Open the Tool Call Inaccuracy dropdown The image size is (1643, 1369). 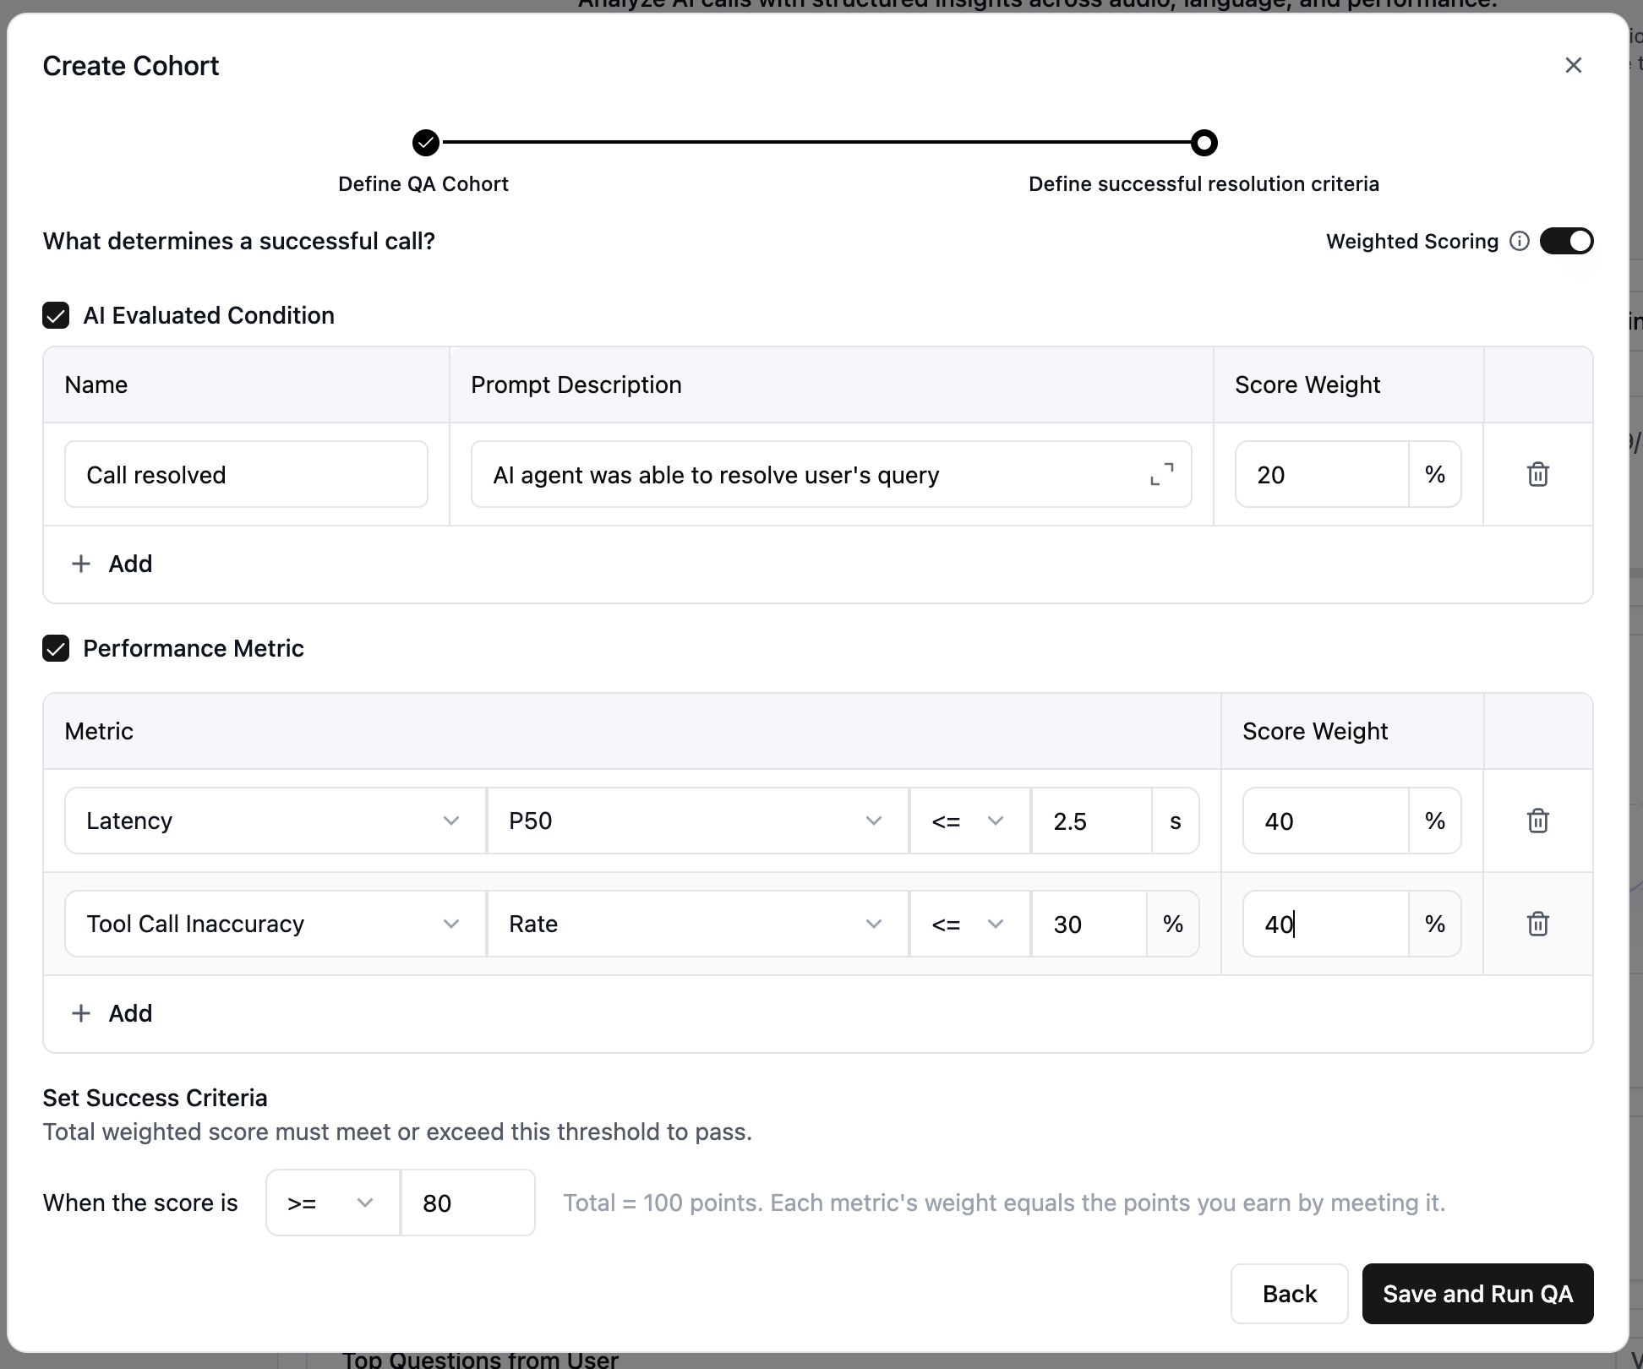[x=275, y=924]
